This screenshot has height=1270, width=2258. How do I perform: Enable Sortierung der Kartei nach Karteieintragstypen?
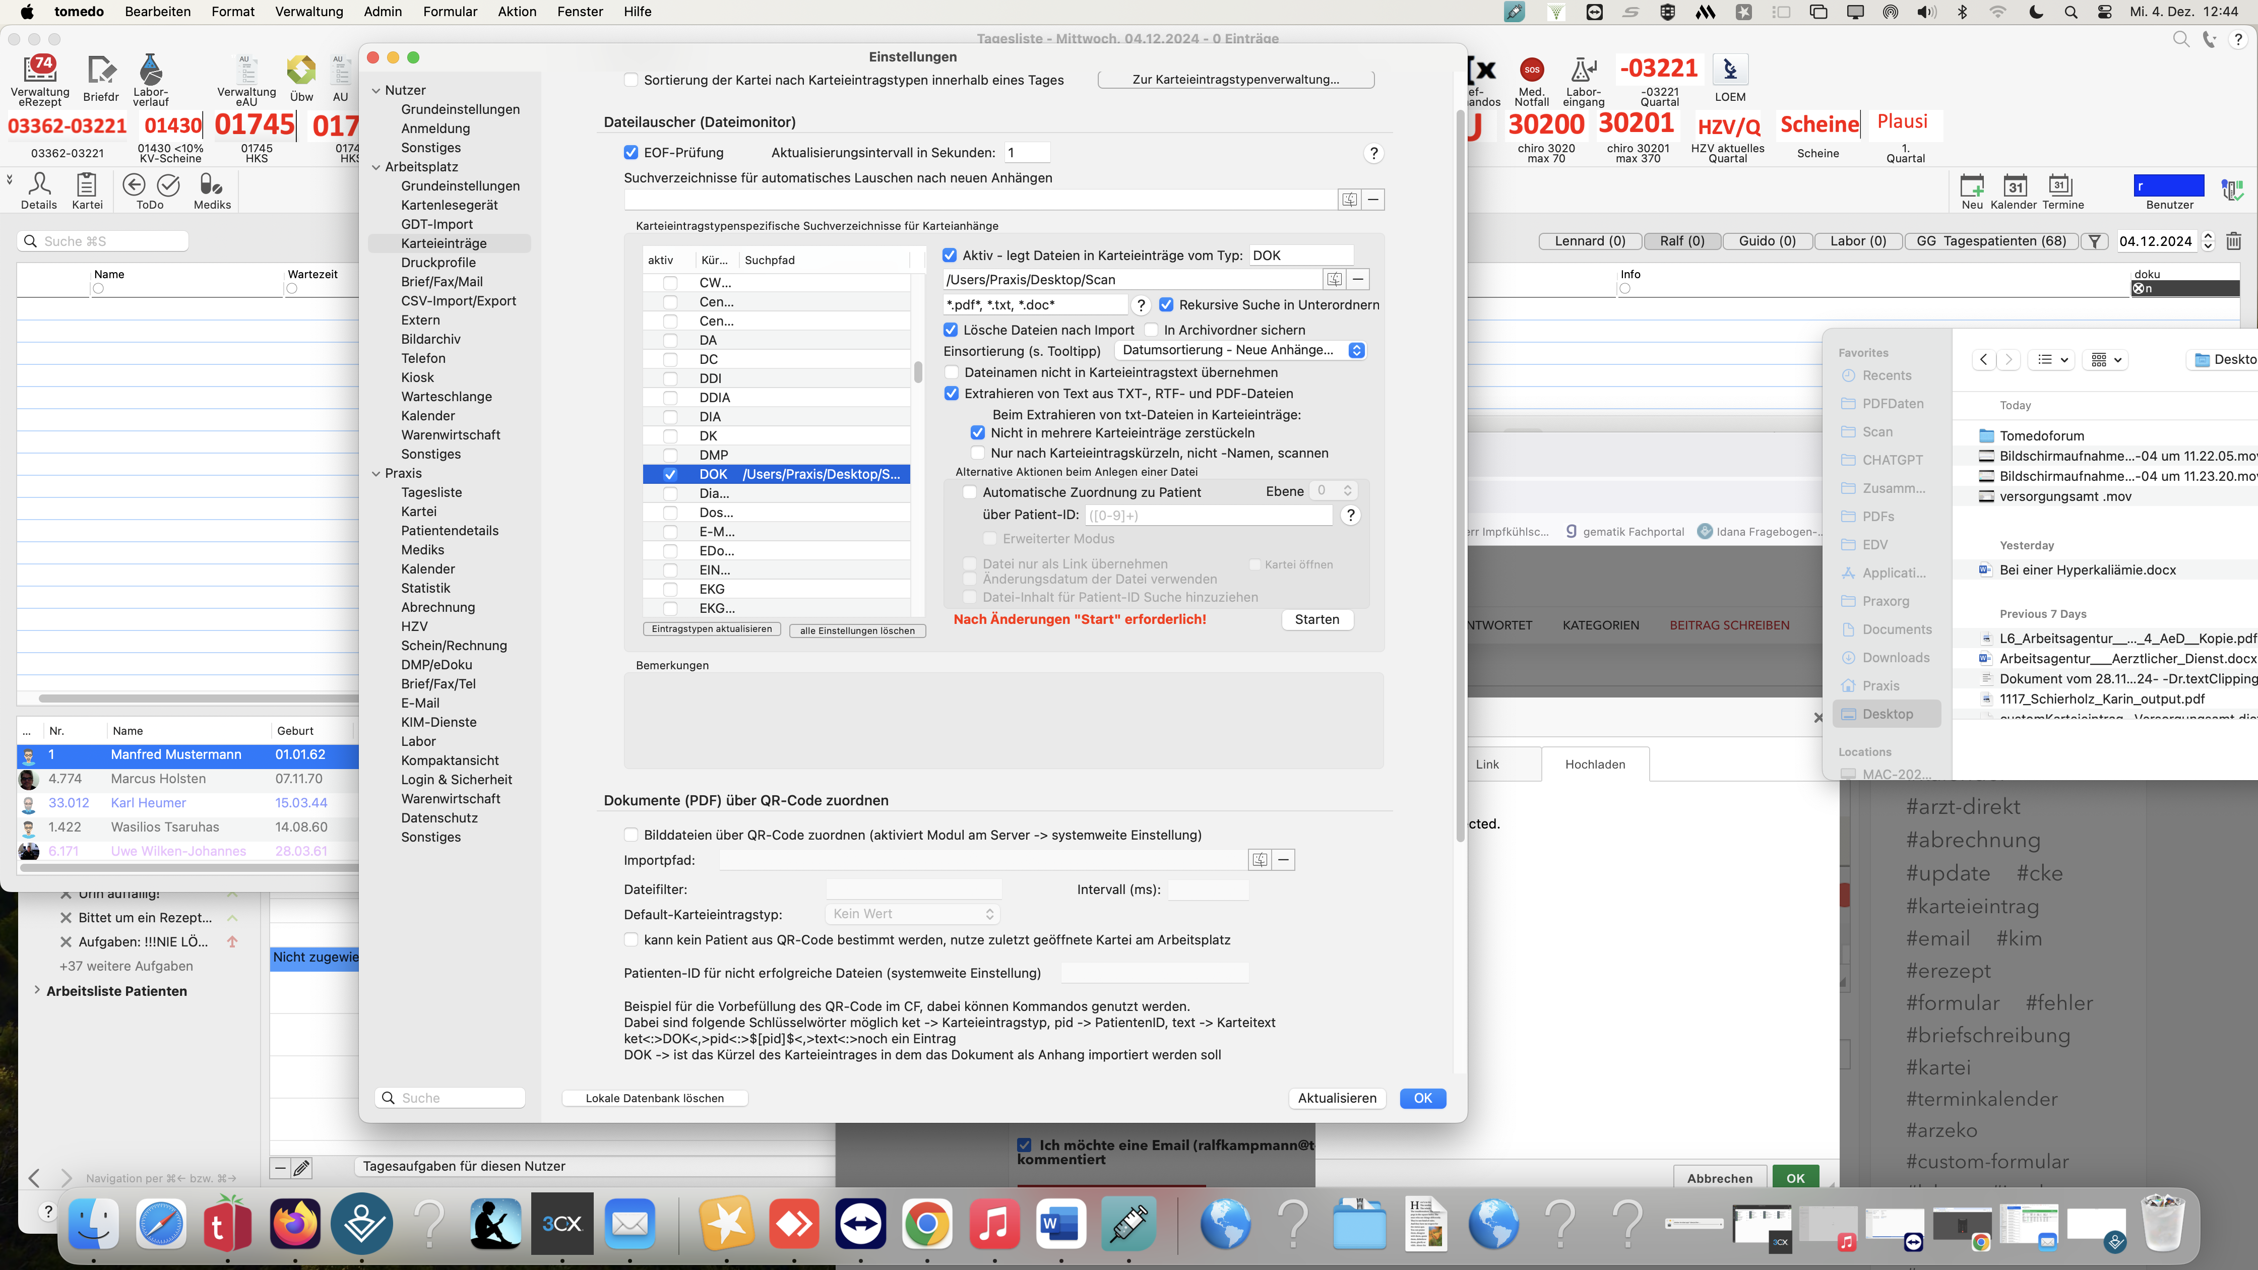tap(631, 80)
